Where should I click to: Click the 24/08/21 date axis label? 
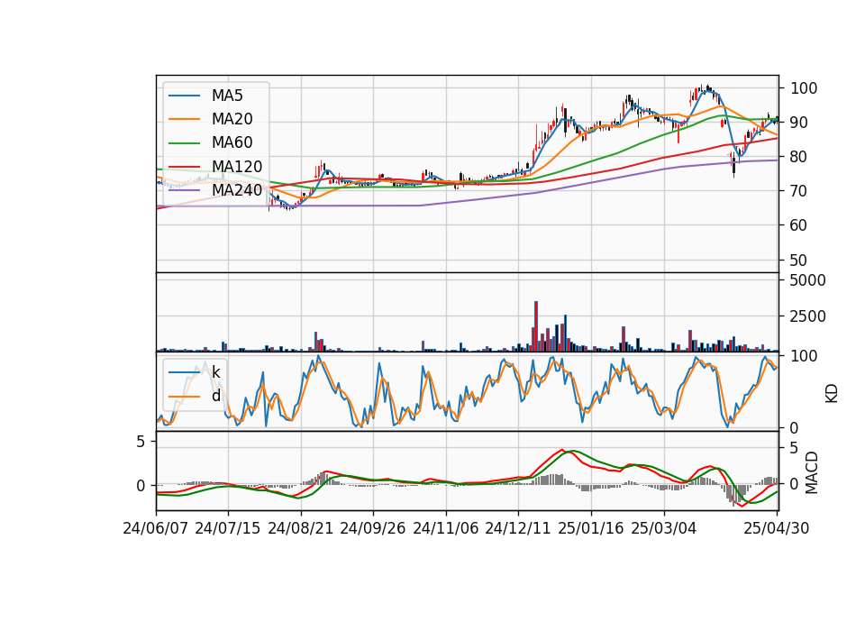click(x=301, y=528)
